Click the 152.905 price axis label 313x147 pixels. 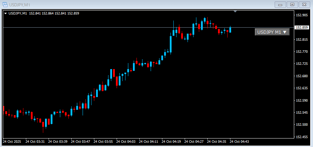tap(302, 15)
